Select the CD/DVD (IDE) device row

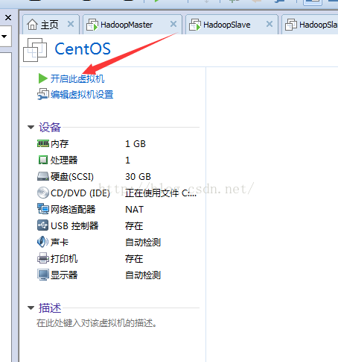118,193
